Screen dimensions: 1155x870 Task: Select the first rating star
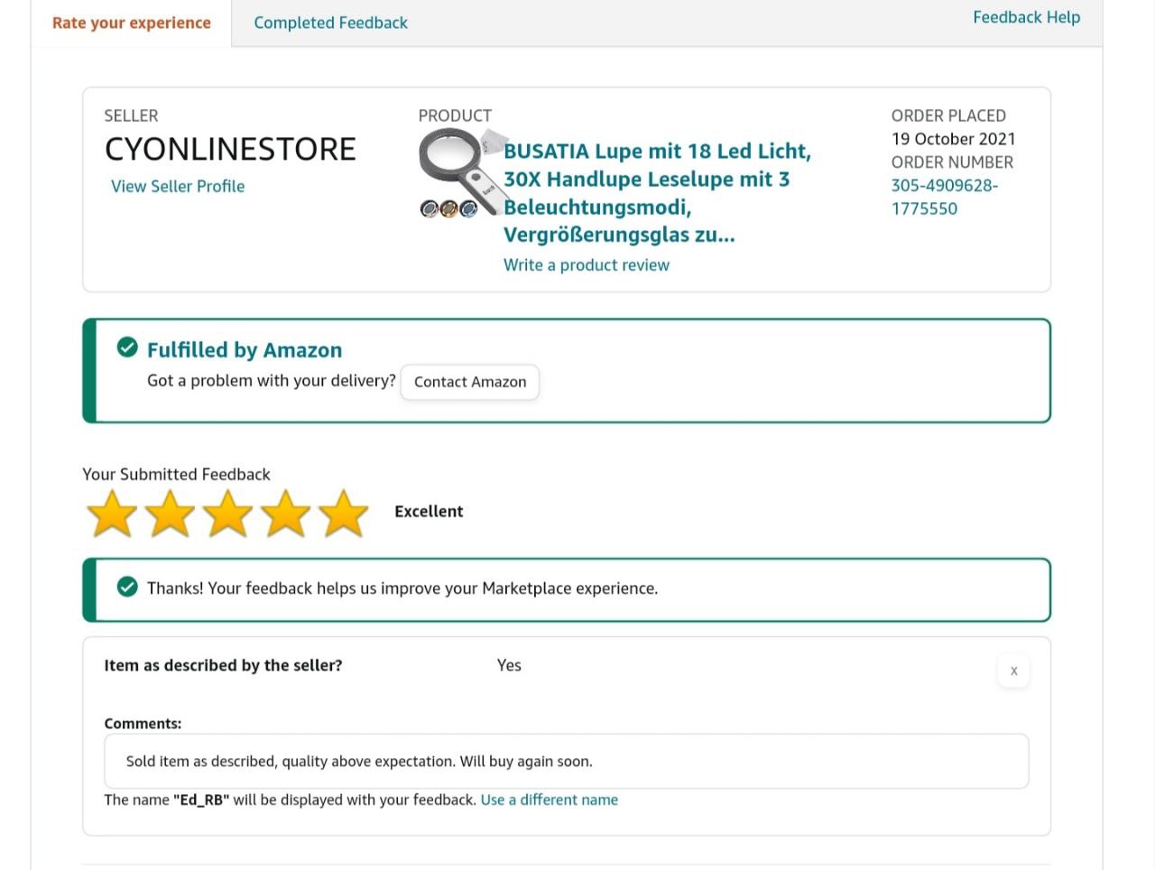point(112,513)
